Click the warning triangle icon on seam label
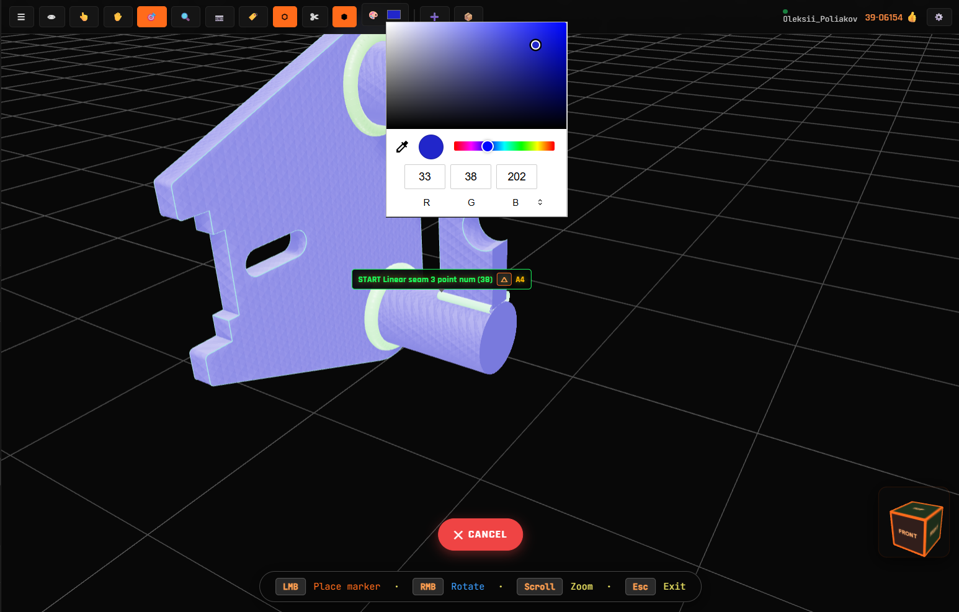This screenshot has height=612, width=959. tap(504, 280)
